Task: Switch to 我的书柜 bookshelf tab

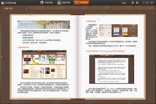Action: pos(64,3)
